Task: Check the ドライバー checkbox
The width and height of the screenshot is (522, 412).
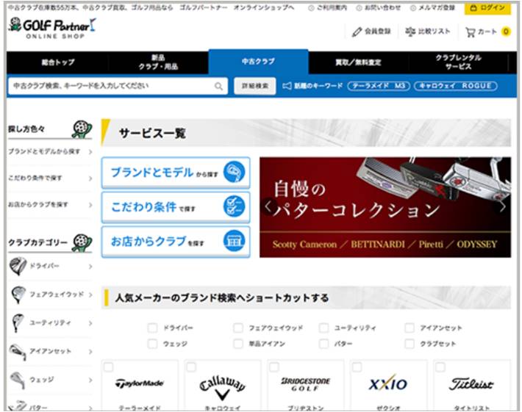Action: click(x=152, y=328)
